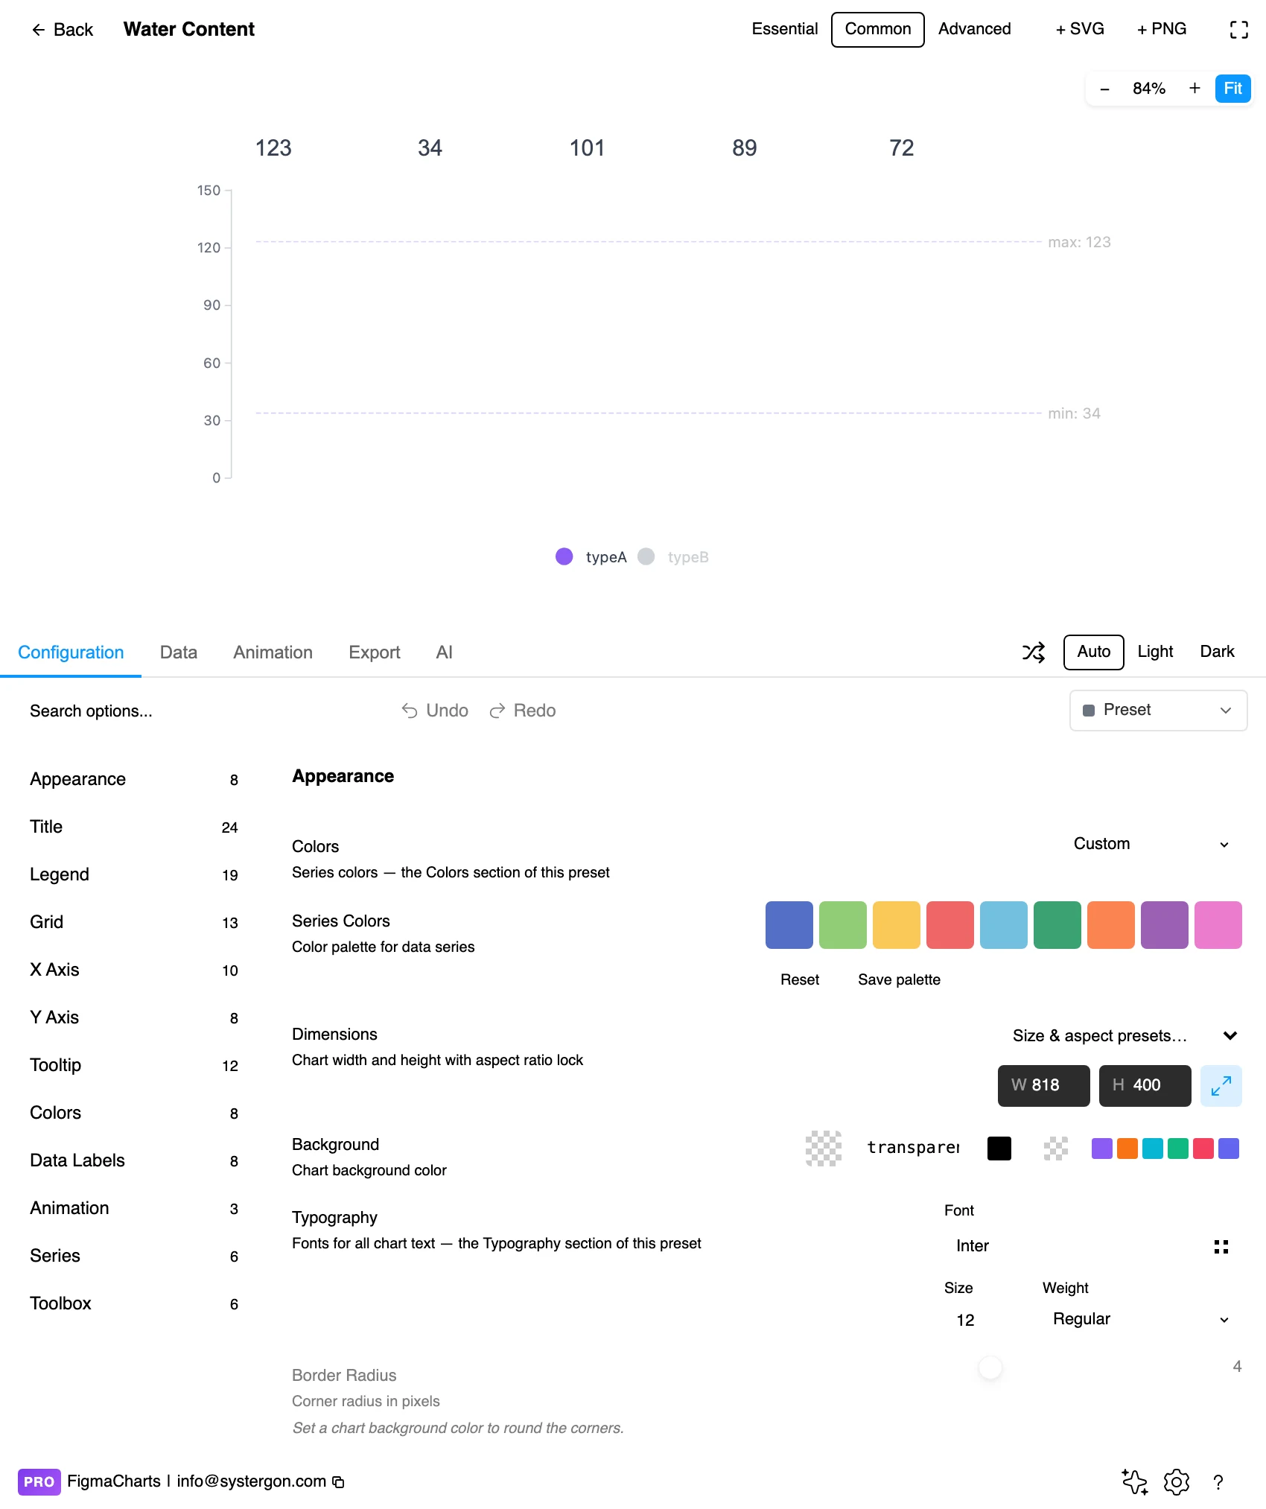Click the Search options field

201,711
